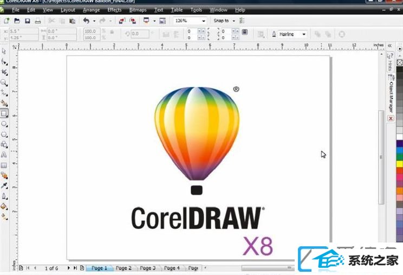Open the File menu

coord(15,10)
